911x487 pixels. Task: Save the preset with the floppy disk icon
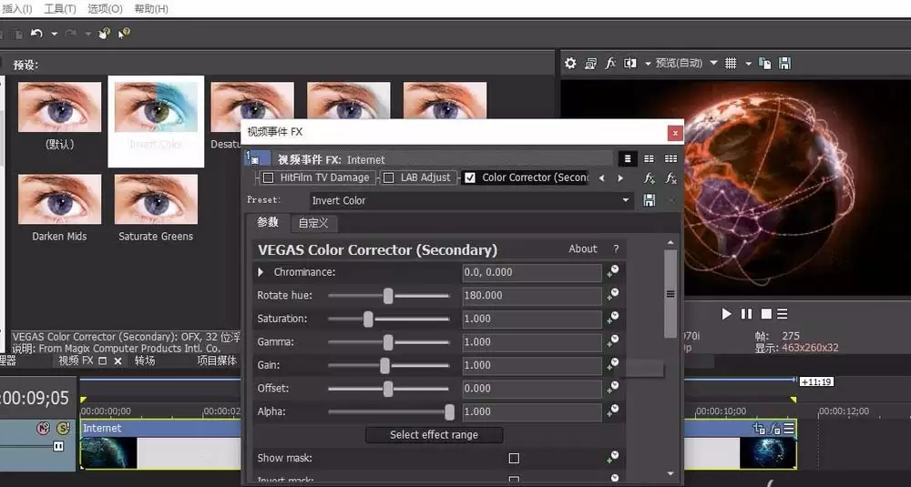point(649,200)
